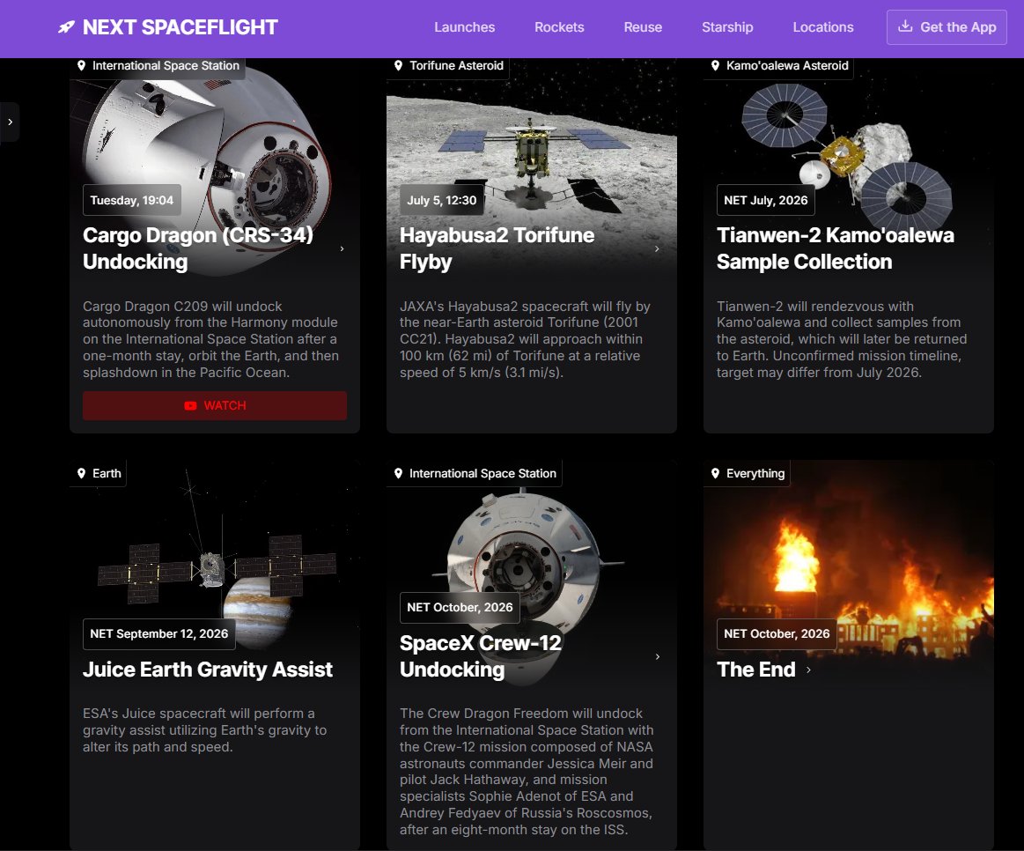The height and width of the screenshot is (851, 1024).
Task: Click the Tianwen-2 will rendezvous description
Action: click(x=842, y=339)
